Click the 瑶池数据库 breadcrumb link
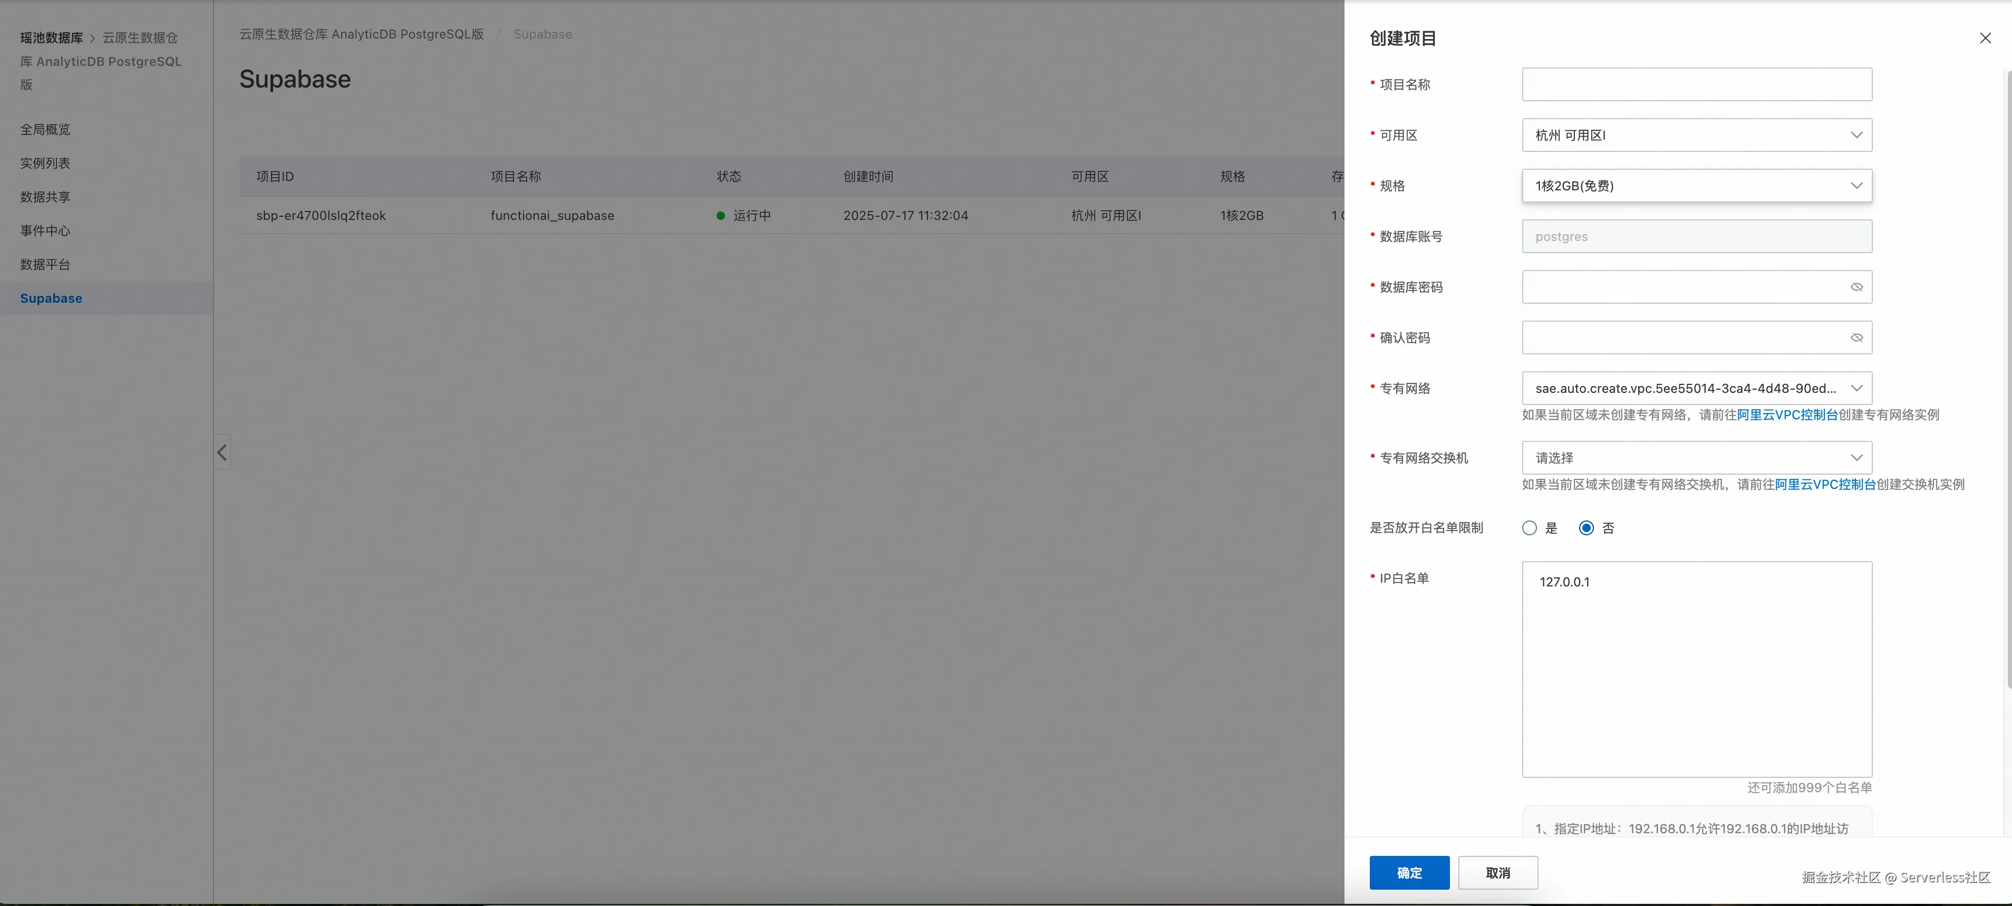This screenshot has height=906, width=2012. coord(52,37)
